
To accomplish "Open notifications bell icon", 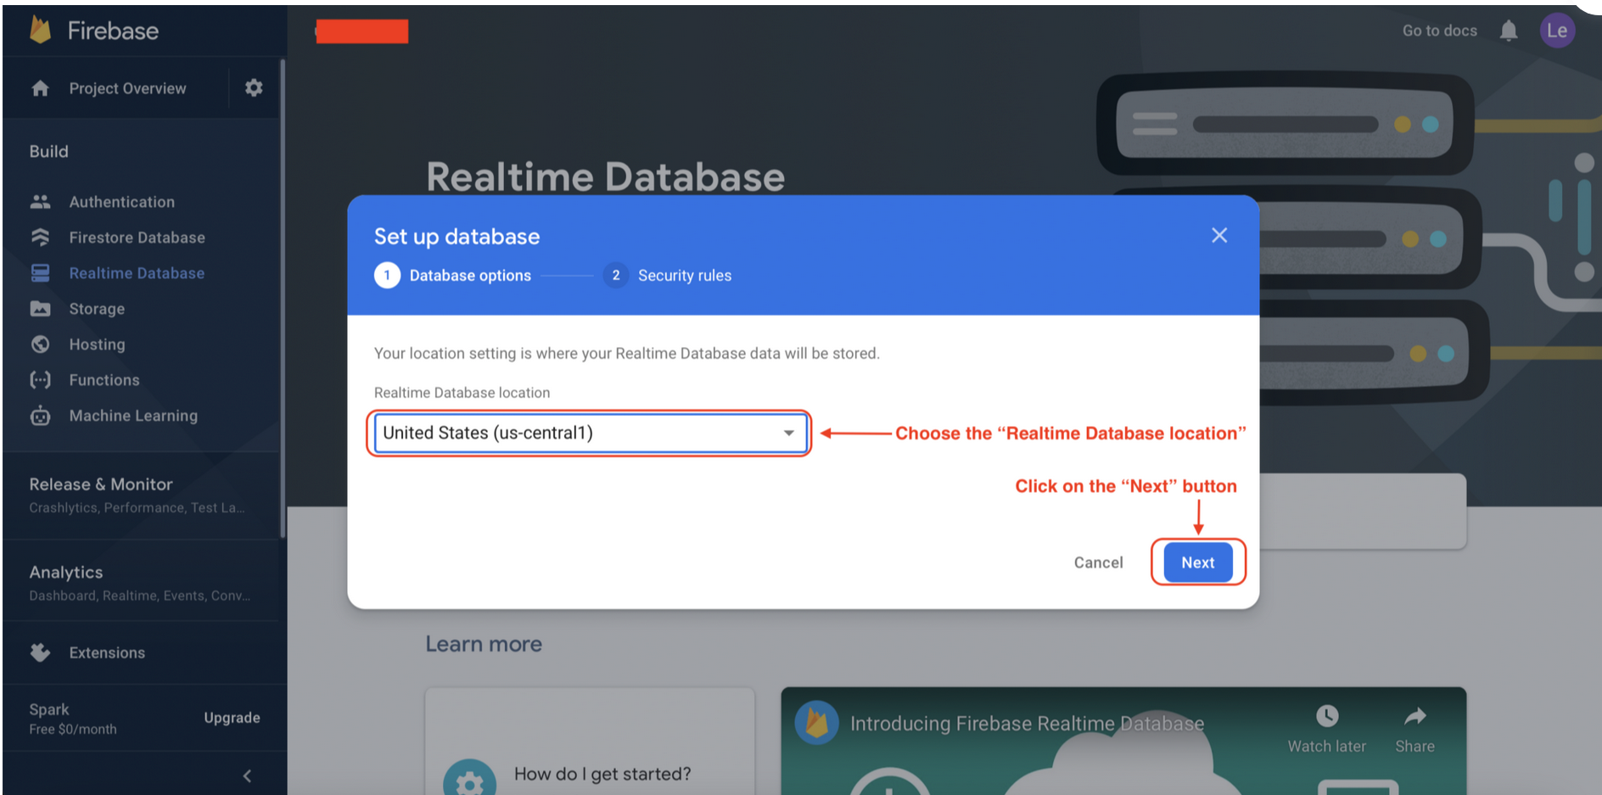I will pyautogui.click(x=1509, y=31).
